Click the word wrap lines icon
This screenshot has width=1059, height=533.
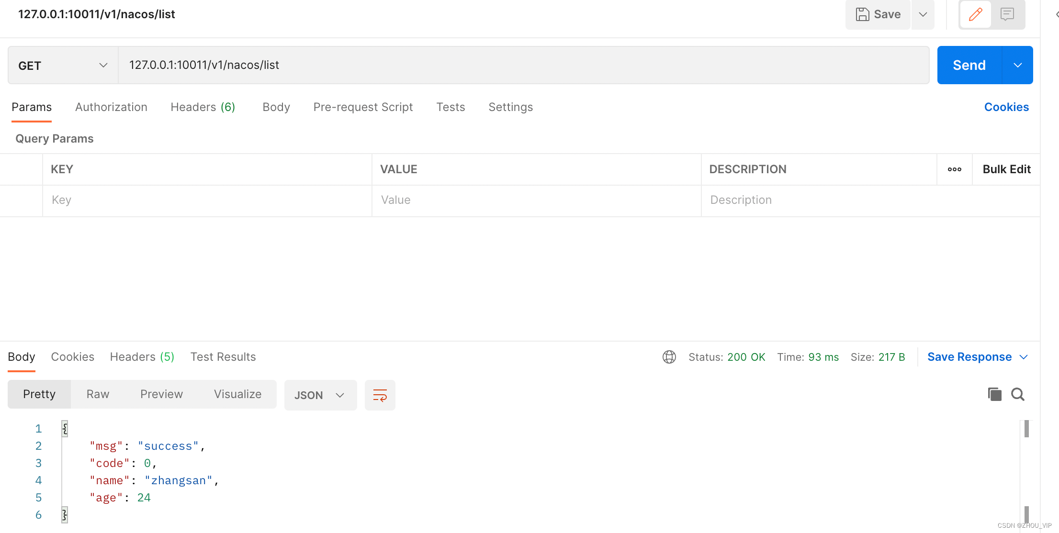pos(380,395)
